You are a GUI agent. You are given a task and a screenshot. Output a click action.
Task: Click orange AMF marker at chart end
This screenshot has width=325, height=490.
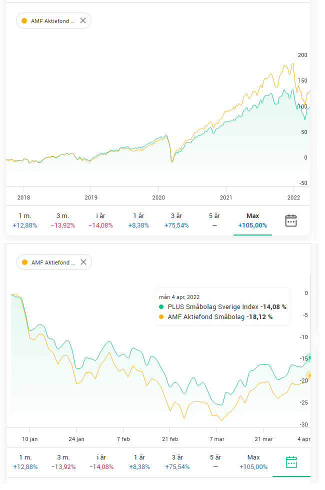click(309, 375)
